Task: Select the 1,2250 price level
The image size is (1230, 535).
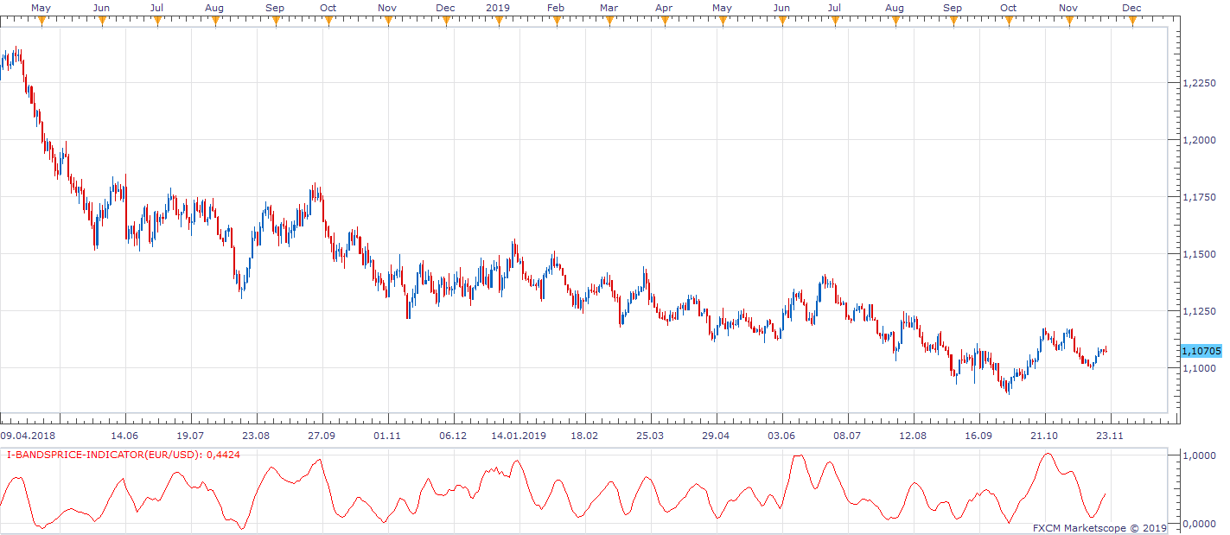Action: (1198, 83)
